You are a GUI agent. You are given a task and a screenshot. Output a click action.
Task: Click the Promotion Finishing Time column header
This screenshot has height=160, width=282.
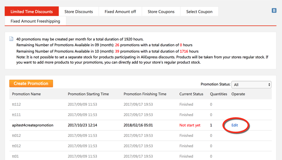145,94
